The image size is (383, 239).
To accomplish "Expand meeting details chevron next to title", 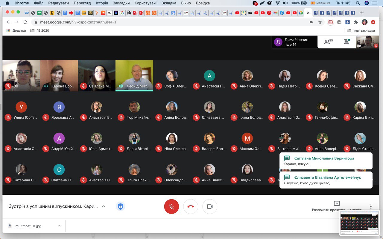I will click(x=104, y=206).
